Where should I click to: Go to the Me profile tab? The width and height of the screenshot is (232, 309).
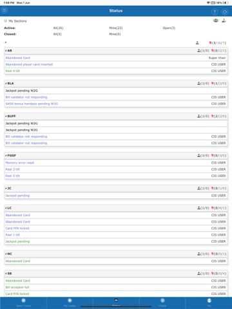[209, 303]
